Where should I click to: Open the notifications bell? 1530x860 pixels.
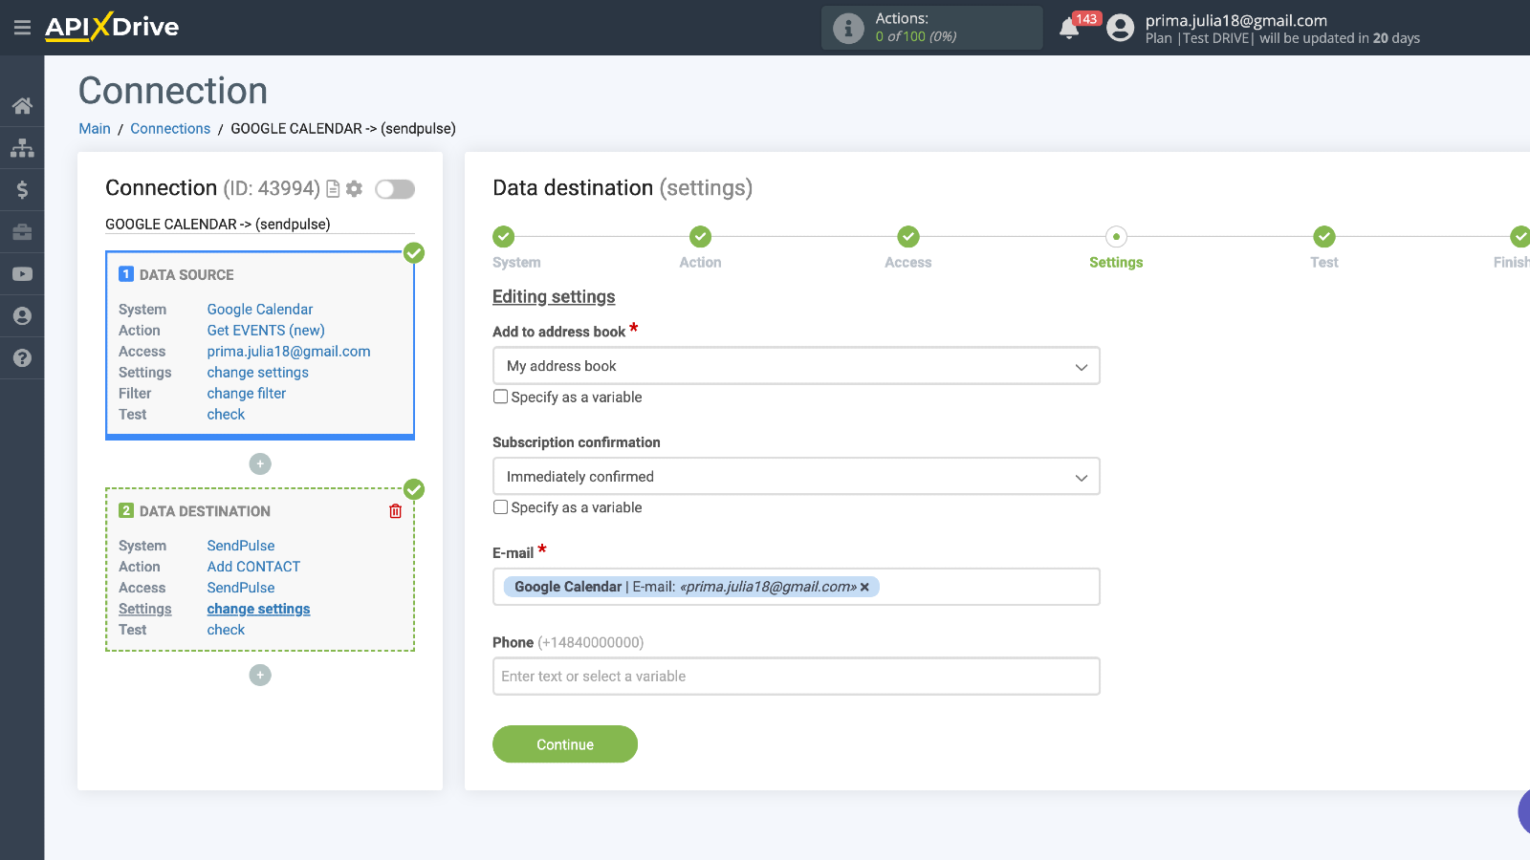(x=1069, y=29)
